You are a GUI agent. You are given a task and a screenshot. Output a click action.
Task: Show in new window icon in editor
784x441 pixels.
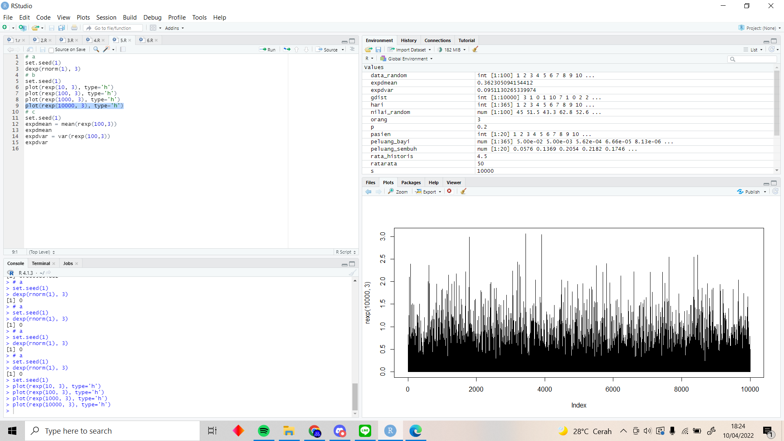(x=30, y=49)
